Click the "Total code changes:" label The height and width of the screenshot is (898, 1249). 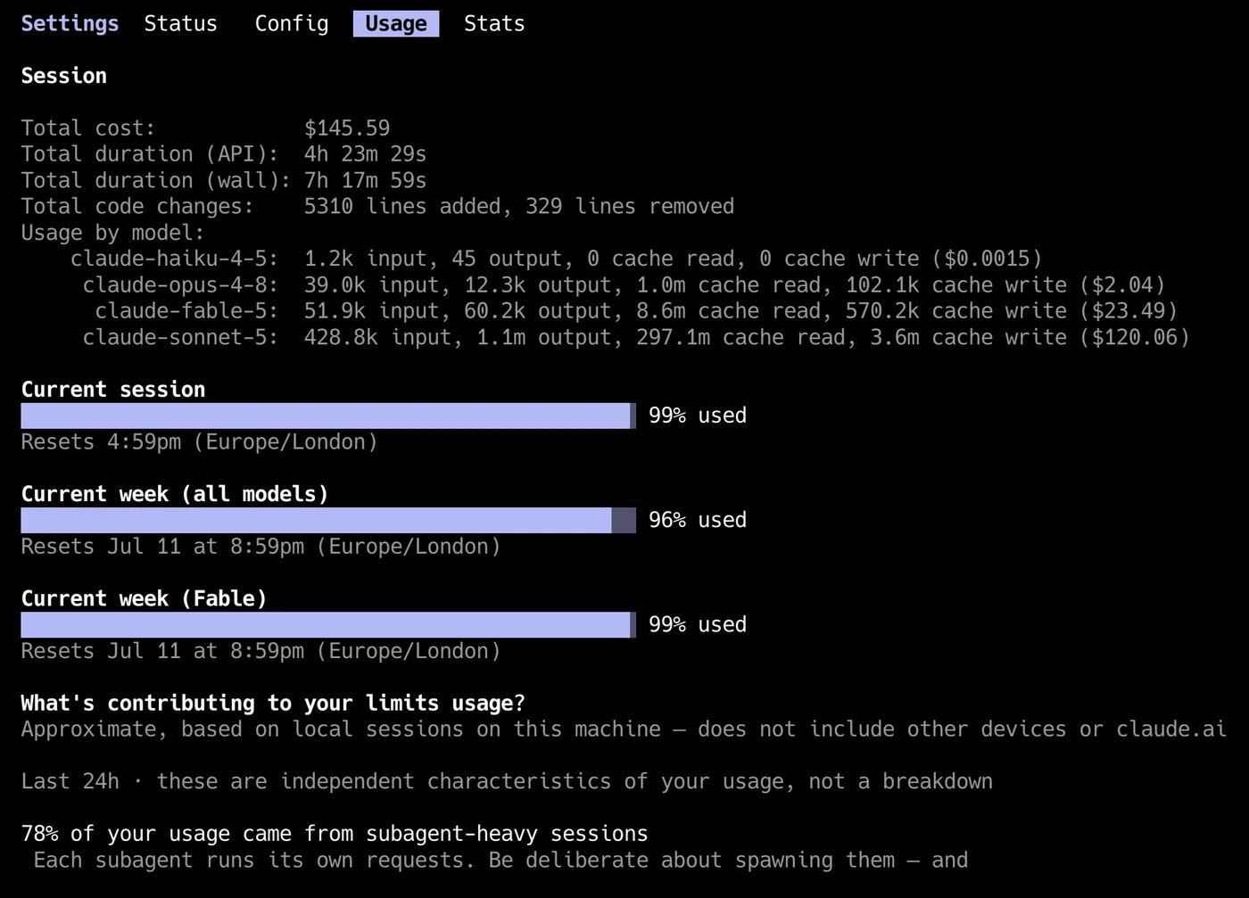click(x=137, y=207)
